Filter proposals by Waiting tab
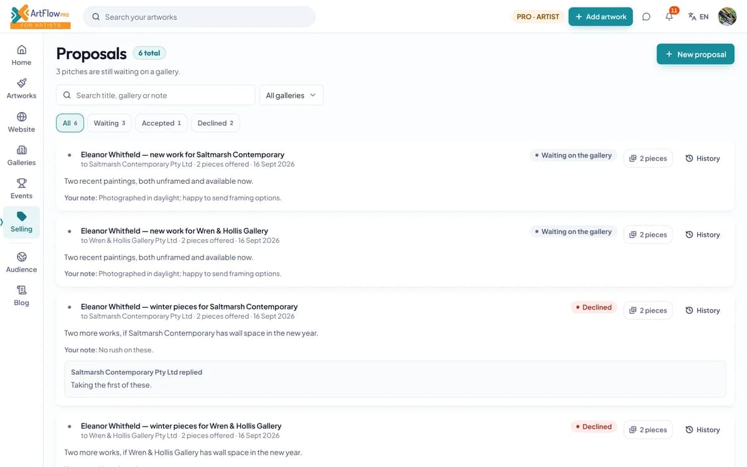Image resolution: width=747 pixels, height=467 pixels. tap(110, 123)
